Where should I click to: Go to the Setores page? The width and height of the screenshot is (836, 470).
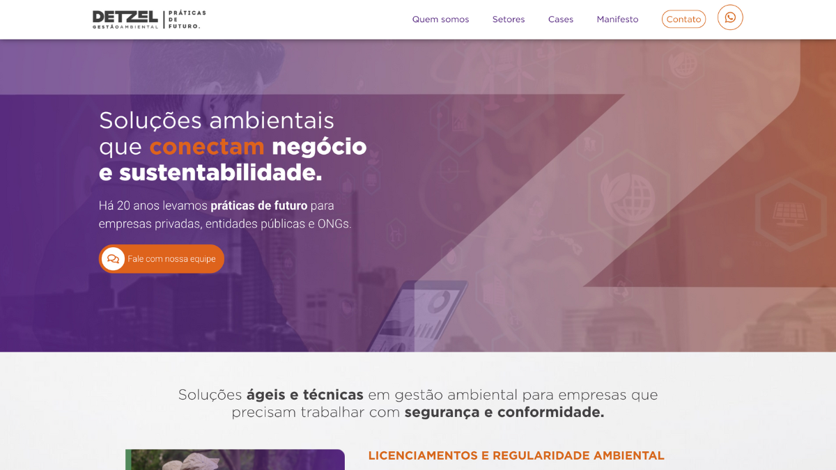click(509, 19)
